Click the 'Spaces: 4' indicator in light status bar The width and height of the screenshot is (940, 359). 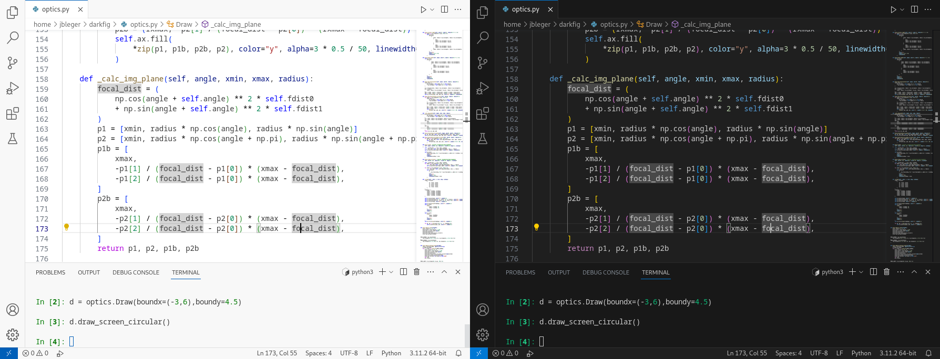pos(318,353)
